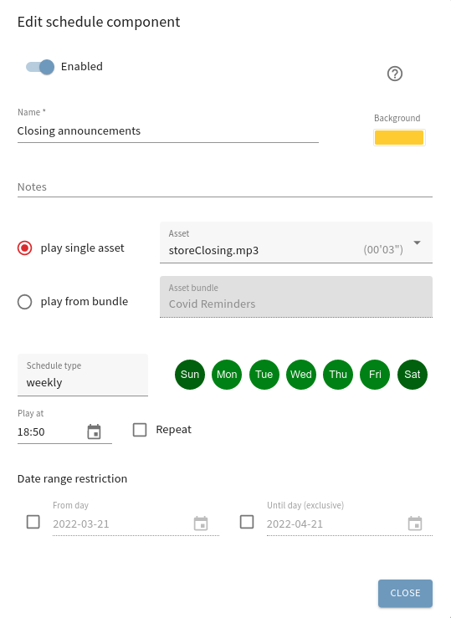
Task: Select the play from bundle radio button
Action: 24,302
